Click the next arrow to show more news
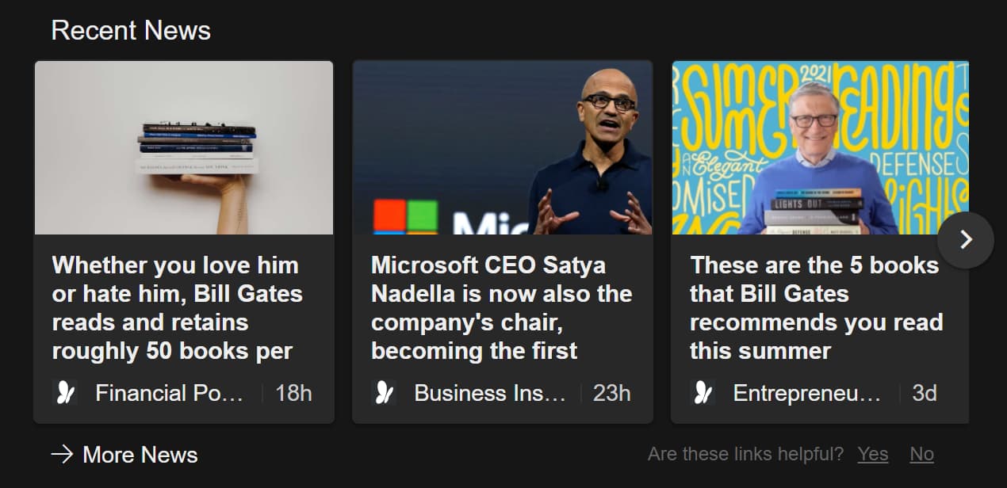 [x=965, y=239]
